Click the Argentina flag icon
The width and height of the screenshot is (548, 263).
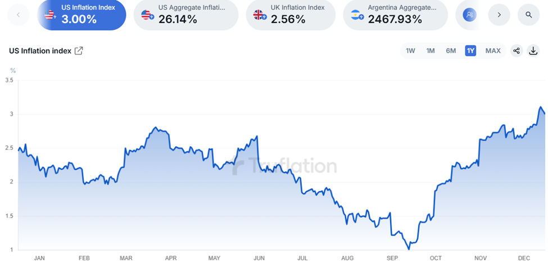click(355, 15)
